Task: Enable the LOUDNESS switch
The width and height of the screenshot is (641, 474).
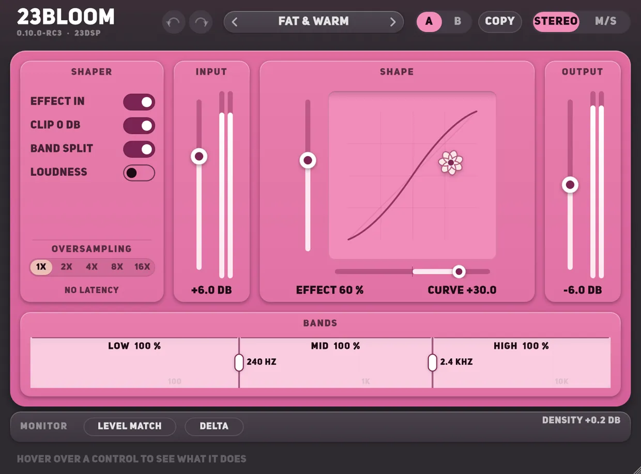Action: click(x=139, y=173)
